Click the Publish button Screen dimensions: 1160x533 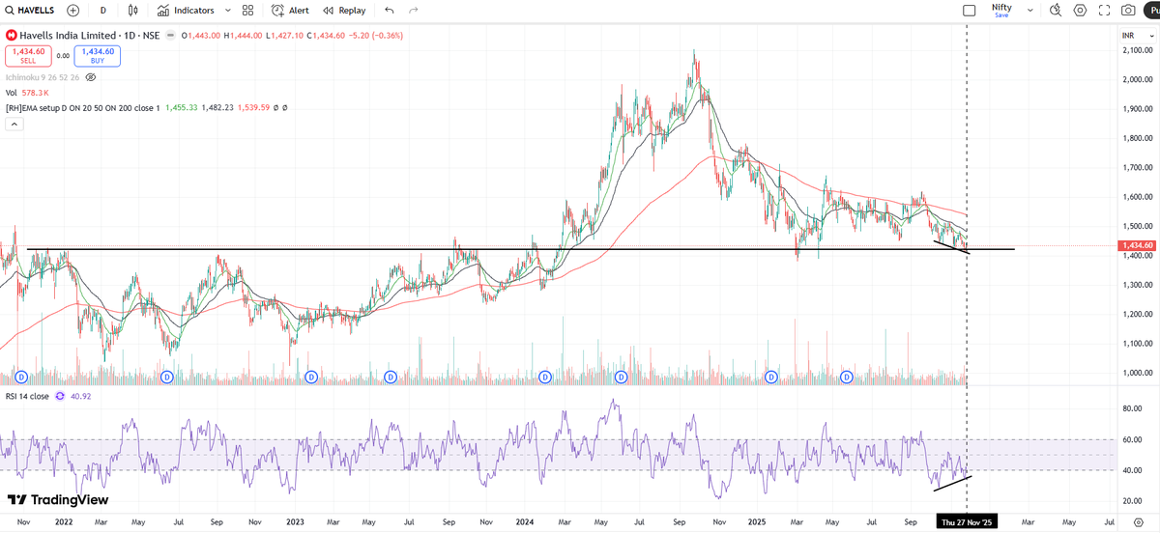[x=1151, y=10]
